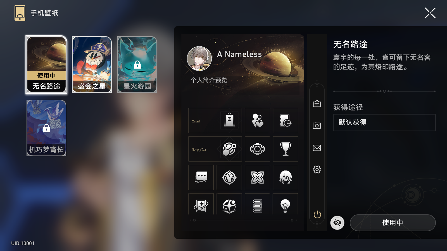Open the settings gear icon
447x251 pixels.
pos(317,169)
